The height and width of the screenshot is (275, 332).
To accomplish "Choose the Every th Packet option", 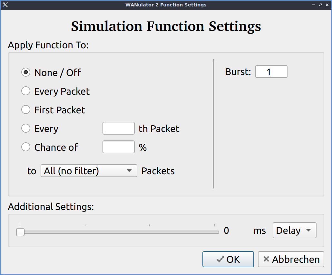I will click(26, 128).
